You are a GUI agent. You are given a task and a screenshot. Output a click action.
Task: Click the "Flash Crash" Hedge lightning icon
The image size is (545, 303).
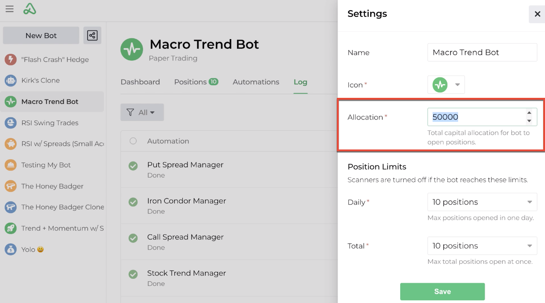pyautogui.click(x=11, y=60)
